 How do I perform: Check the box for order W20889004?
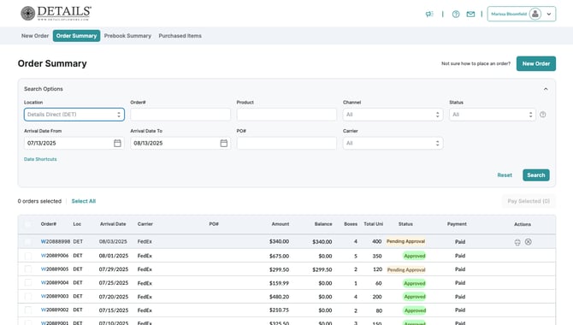tap(27, 282)
